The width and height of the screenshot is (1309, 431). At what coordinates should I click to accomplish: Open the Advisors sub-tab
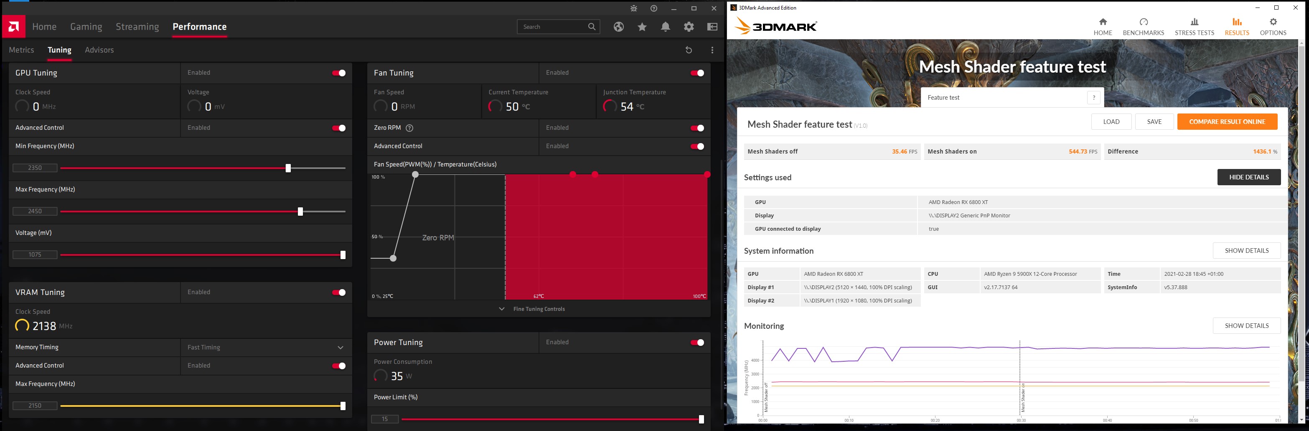99,50
